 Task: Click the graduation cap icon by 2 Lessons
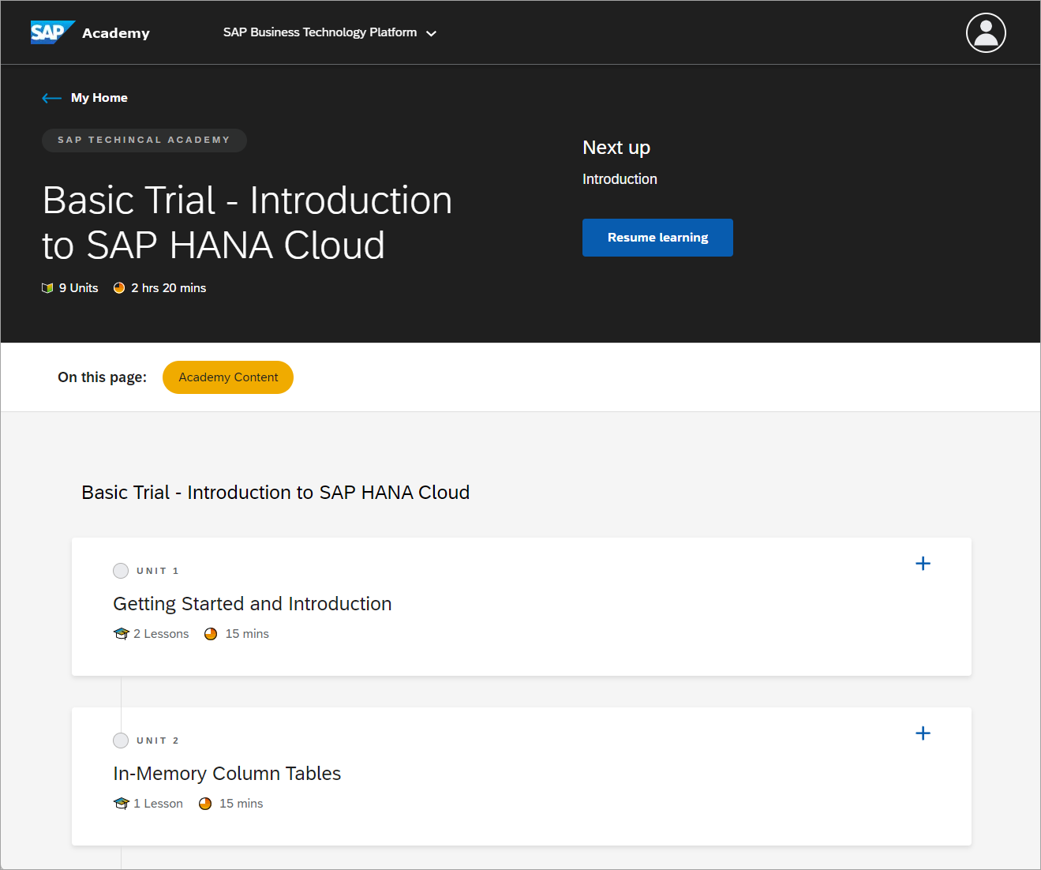coord(121,634)
